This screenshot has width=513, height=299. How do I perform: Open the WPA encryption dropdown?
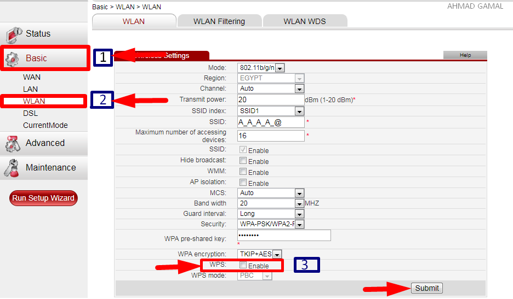click(277, 254)
